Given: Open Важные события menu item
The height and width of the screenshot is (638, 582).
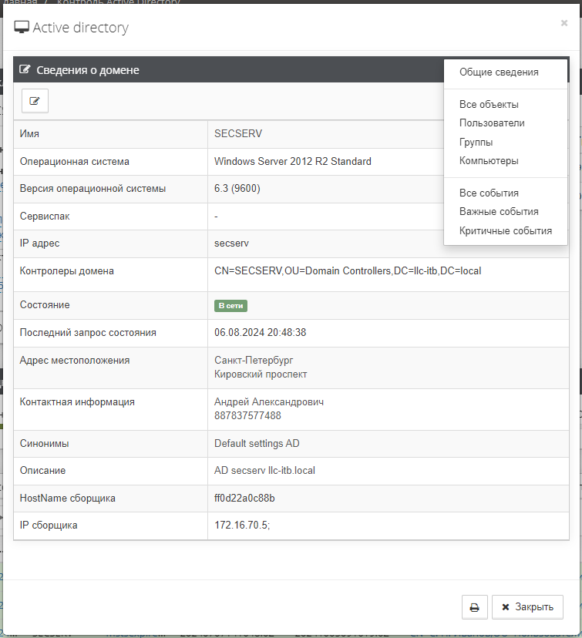Looking at the screenshot, I should (499, 212).
